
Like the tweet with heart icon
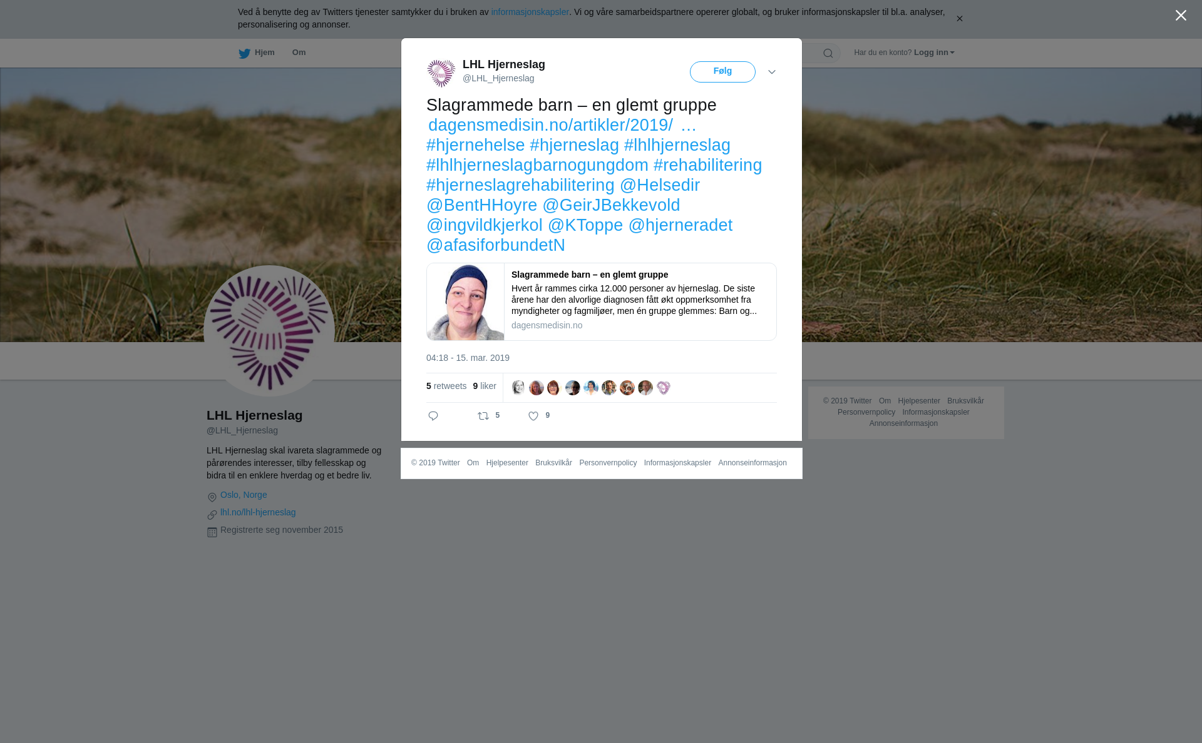coord(533,416)
